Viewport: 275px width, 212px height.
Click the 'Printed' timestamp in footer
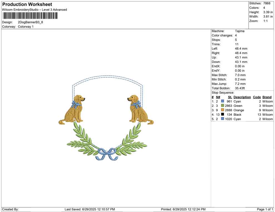(183, 209)
